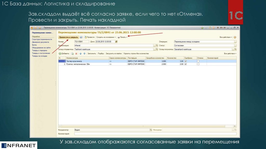Image resolution: width=266 pixels, height=149 pixels.
Task: Click the Провести и закрыть button
Action: pos(69,37)
